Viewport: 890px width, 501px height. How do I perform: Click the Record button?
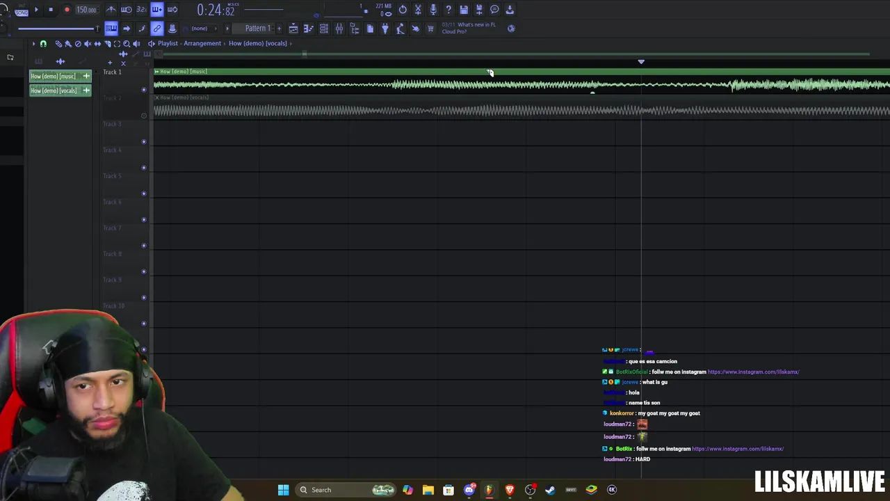click(x=67, y=10)
